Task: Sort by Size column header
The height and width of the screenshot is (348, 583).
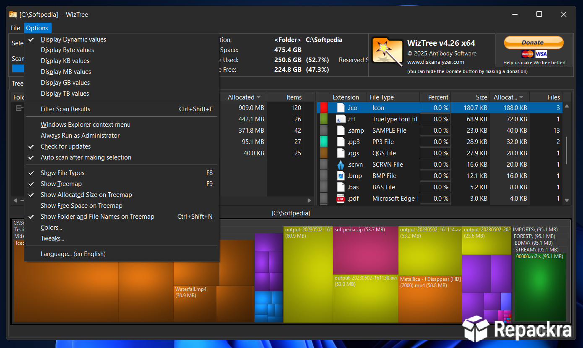Action: 471,97
